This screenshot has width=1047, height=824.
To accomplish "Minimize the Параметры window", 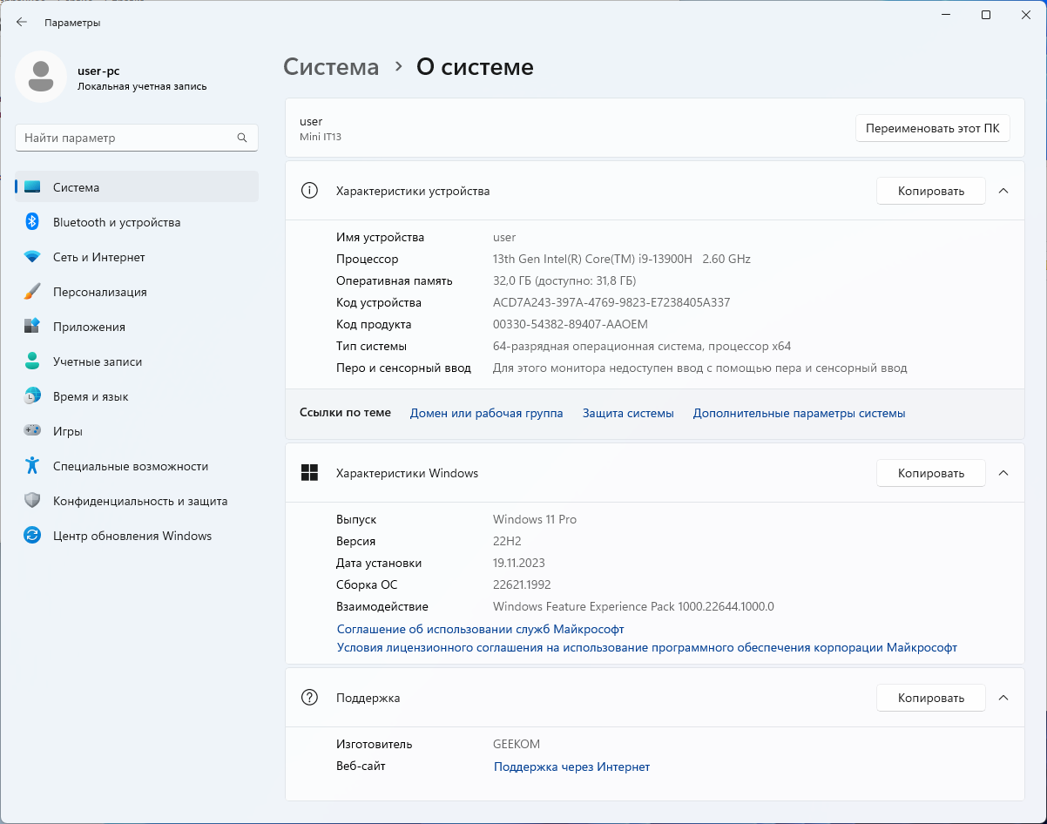I will (x=946, y=15).
